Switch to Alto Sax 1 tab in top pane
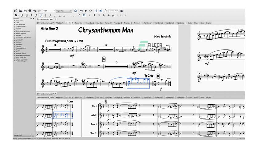 coord(59,23)
